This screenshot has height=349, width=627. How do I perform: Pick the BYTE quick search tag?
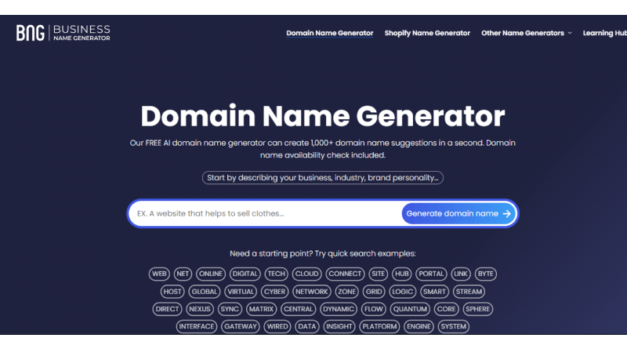click(485, 274)
